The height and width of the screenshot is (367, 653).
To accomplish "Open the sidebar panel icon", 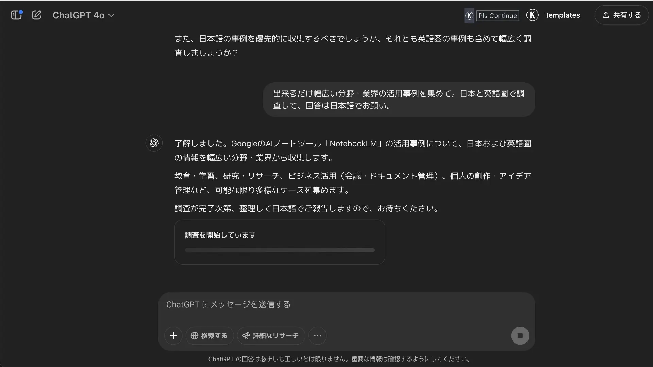I will 16,15.
